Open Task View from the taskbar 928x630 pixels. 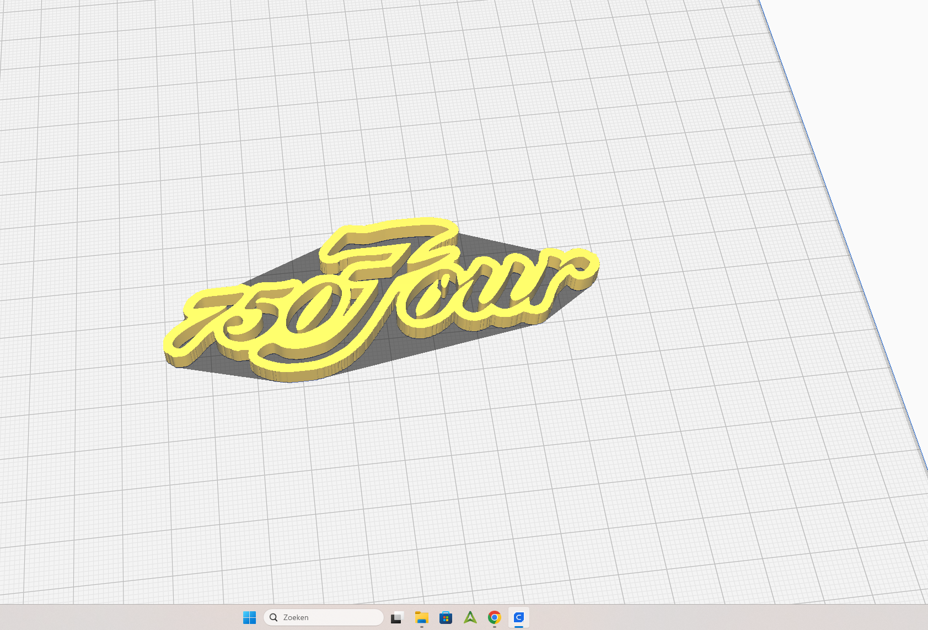pyautogui.click(x=397, y=617)
